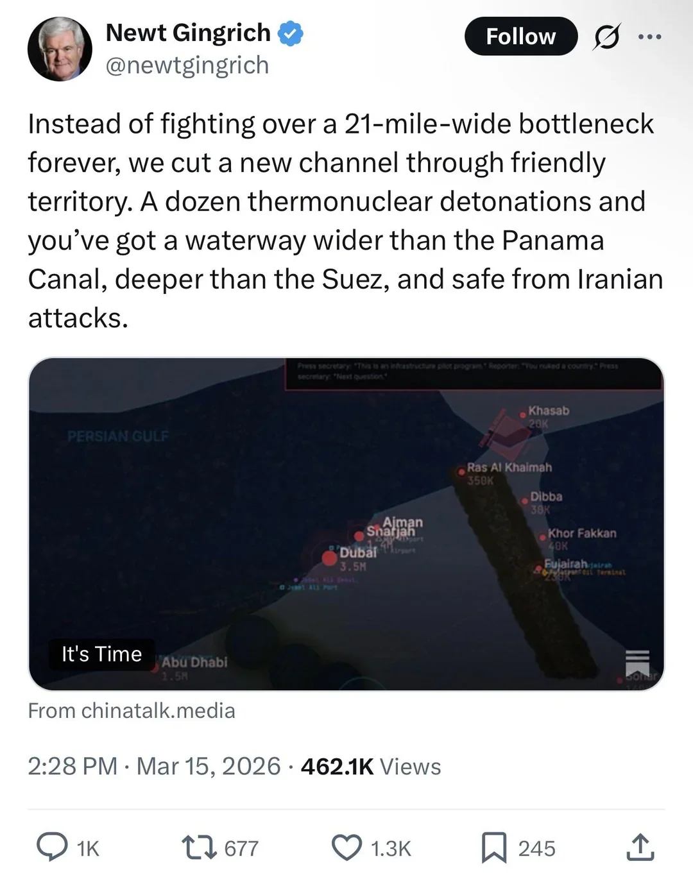Follow Newt Gingrich
This screenshot has height=877, width=693.
[521, 37]
